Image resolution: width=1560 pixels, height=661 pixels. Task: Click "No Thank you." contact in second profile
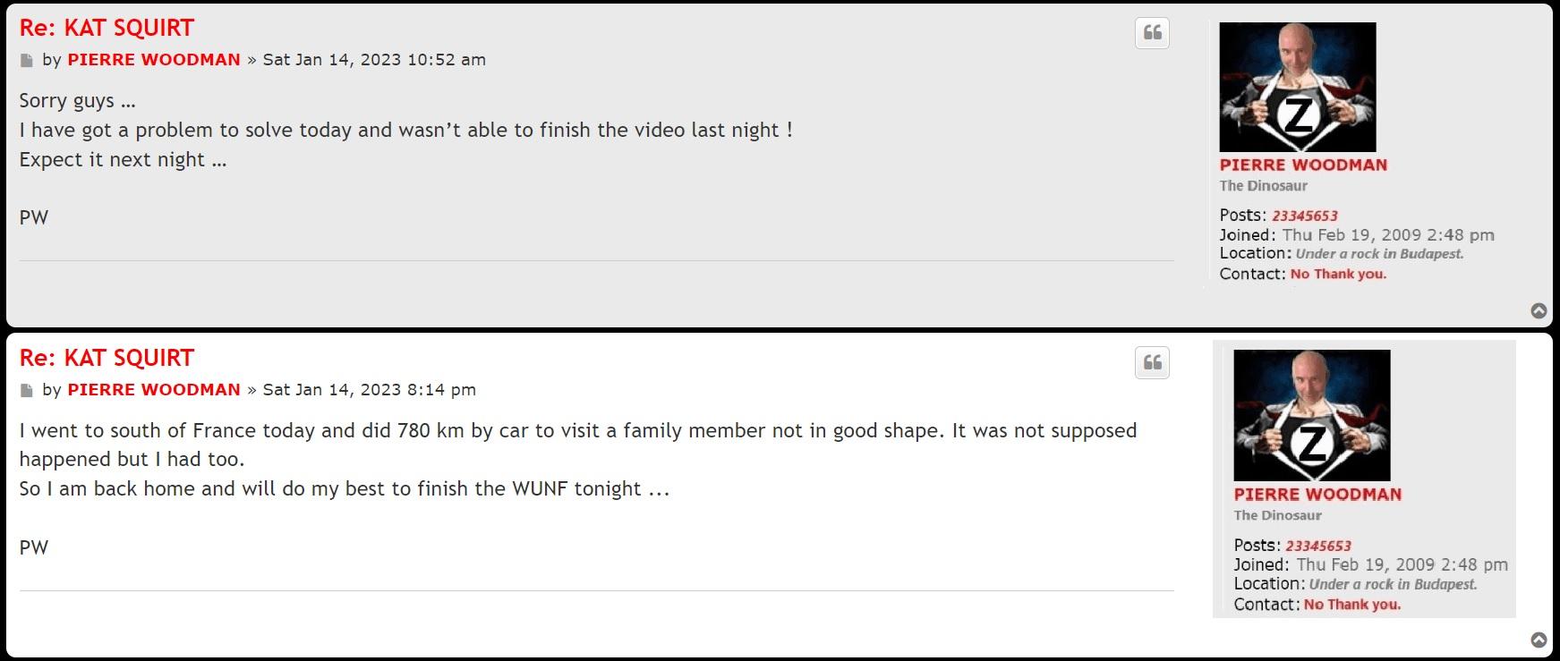[x=1351, y=605]
